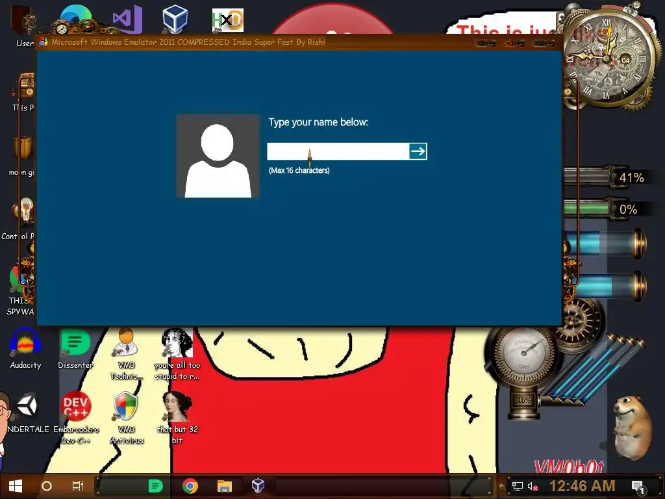Open the VMO Technic desktop icon
The width and height of the screenshot is (665, 499).
coord(127,353)
